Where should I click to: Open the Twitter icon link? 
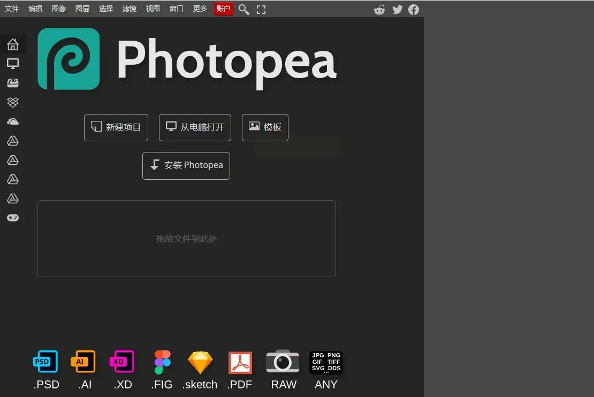click(x=397, y=10)
